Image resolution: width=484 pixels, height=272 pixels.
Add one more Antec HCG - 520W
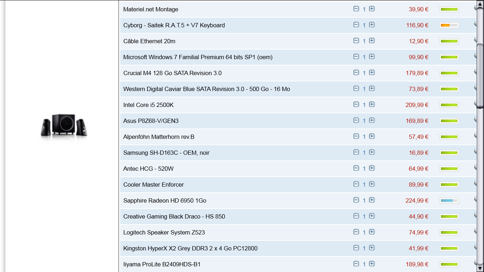pyautogui.click(x=372, y=168)
